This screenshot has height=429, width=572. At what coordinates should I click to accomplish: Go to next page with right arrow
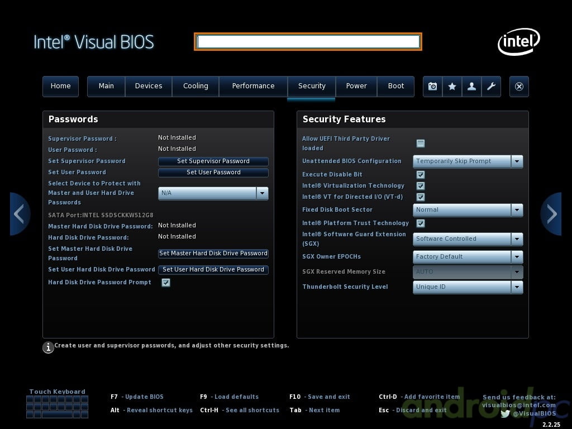551,214
